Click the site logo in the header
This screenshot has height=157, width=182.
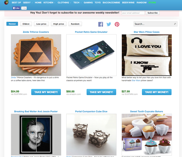coord(6,3)
